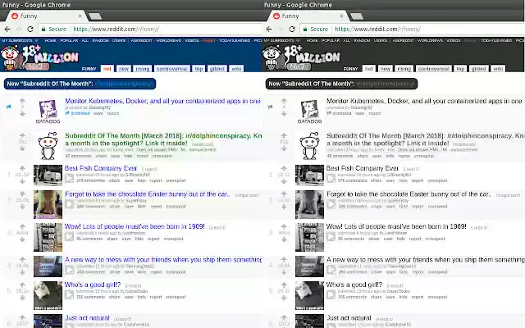
Task: Upvote 'Who's a good girl!?' in left window
Action: point(22,285)
